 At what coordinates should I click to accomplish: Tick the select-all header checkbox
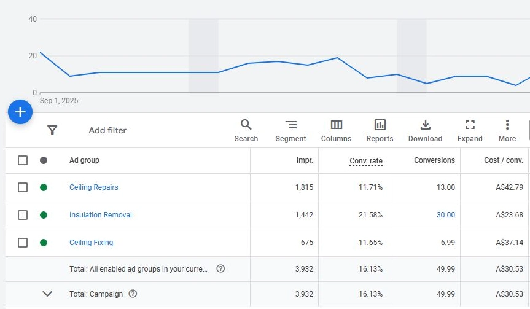coord(23,160)
